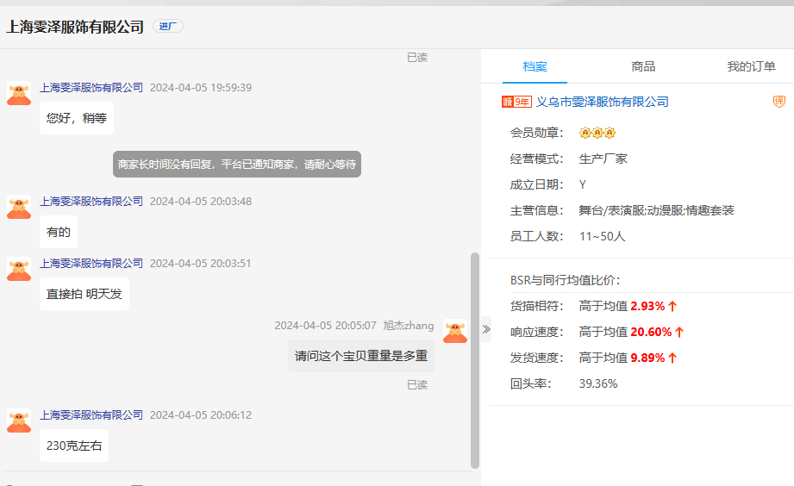Click the 进厂 badge beside the shop name
This screenshot has height=486, width=794.
(167, 27)
